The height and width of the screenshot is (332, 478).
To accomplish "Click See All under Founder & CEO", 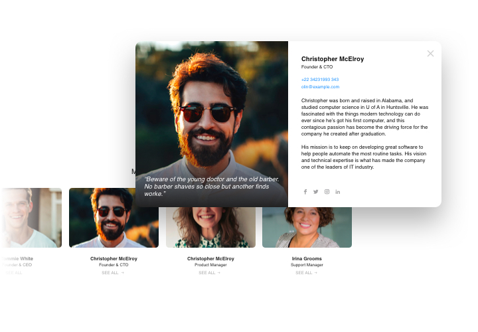I will (x=15, y=272).
